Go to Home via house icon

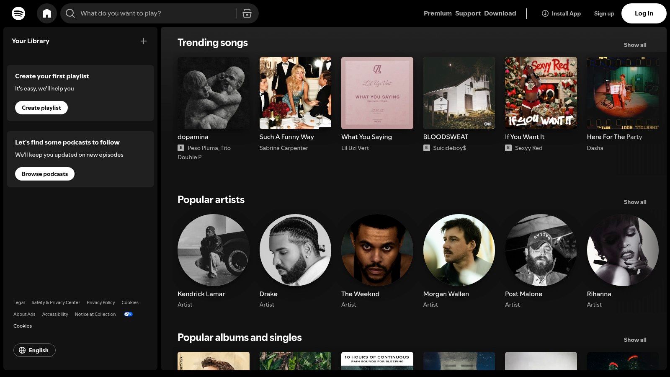click(x=47, y=13)
